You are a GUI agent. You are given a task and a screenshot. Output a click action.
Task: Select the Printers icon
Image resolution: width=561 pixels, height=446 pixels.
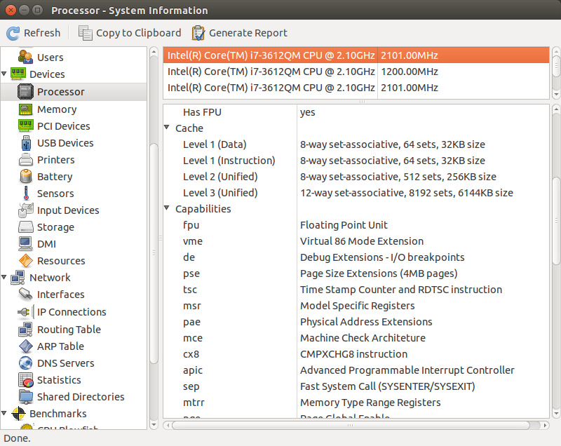point(26,160)
